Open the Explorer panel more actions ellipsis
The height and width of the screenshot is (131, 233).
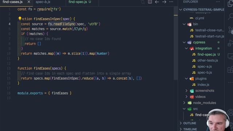(x=218, y=2)
